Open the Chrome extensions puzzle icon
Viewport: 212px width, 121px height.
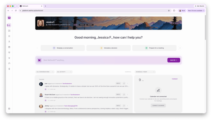[174, 10]
